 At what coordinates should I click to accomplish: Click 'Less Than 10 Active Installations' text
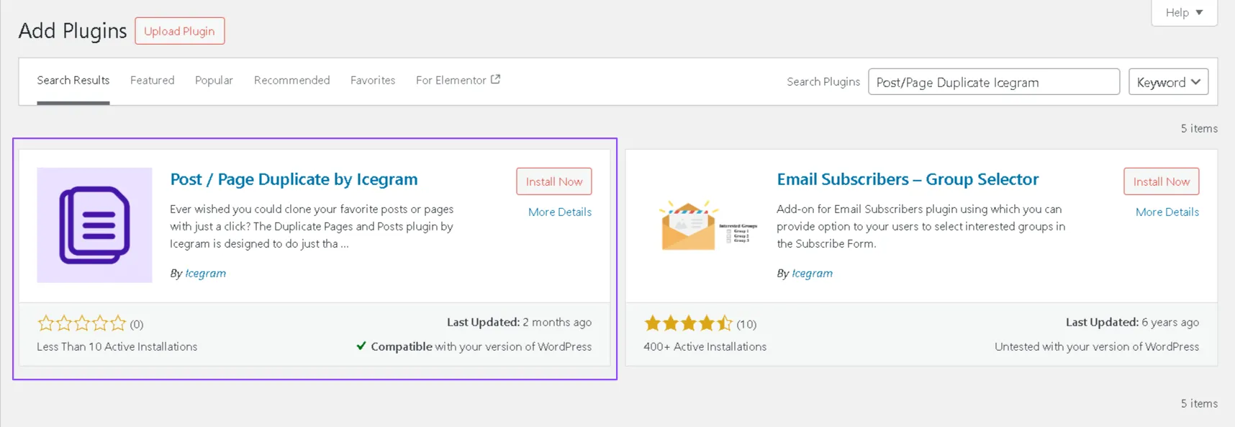coord(117,346)
